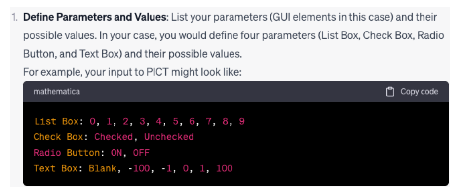Screen dimensions: 462x195
Task: Click the mathematica language label
Action: (x=57, y=92)
